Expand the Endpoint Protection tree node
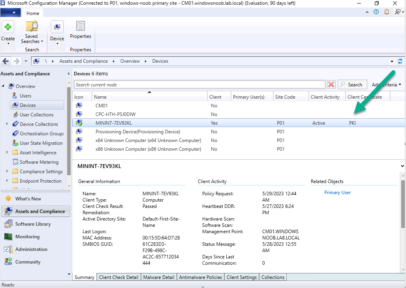 point(7,181)
